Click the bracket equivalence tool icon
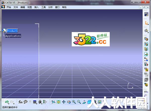151x111 pixels. click(45, 102)
